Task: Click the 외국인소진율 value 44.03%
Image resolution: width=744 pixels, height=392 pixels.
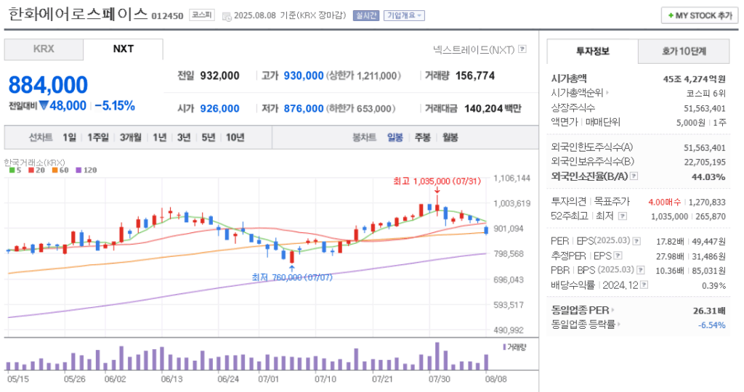Action: (x=708, y=177)
